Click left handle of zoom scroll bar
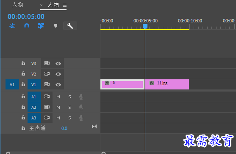The image size is (236, 154). [x=8, y=153]
